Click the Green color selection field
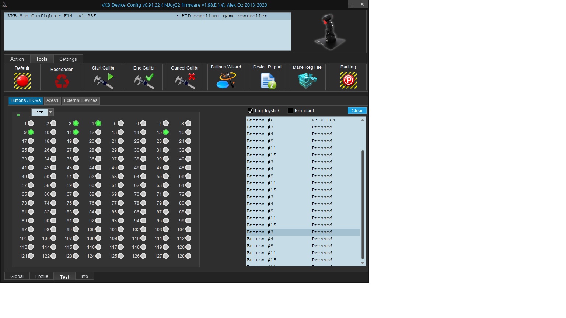 point(39,112)
